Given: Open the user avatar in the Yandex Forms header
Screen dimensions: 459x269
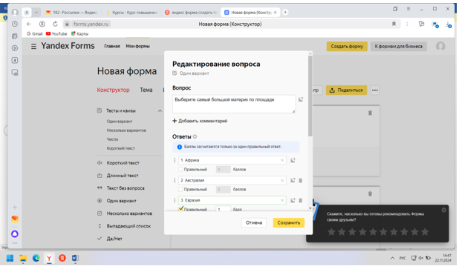Looking at the screenshot, I should 440,46.
